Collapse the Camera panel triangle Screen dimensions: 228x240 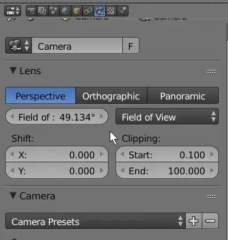point(13,195)
